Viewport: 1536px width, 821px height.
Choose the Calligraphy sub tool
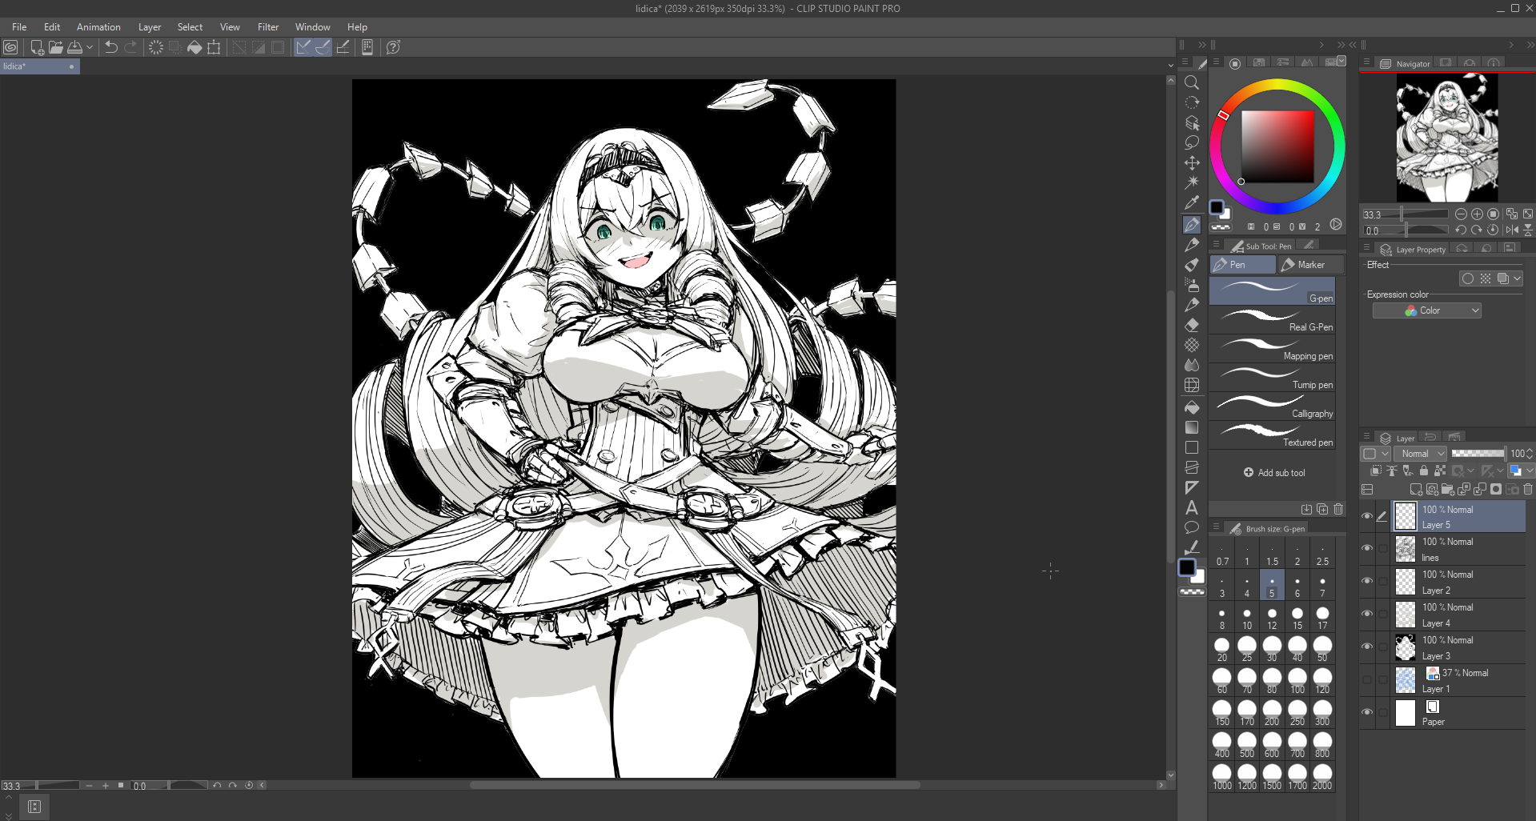pos(1272,406)
